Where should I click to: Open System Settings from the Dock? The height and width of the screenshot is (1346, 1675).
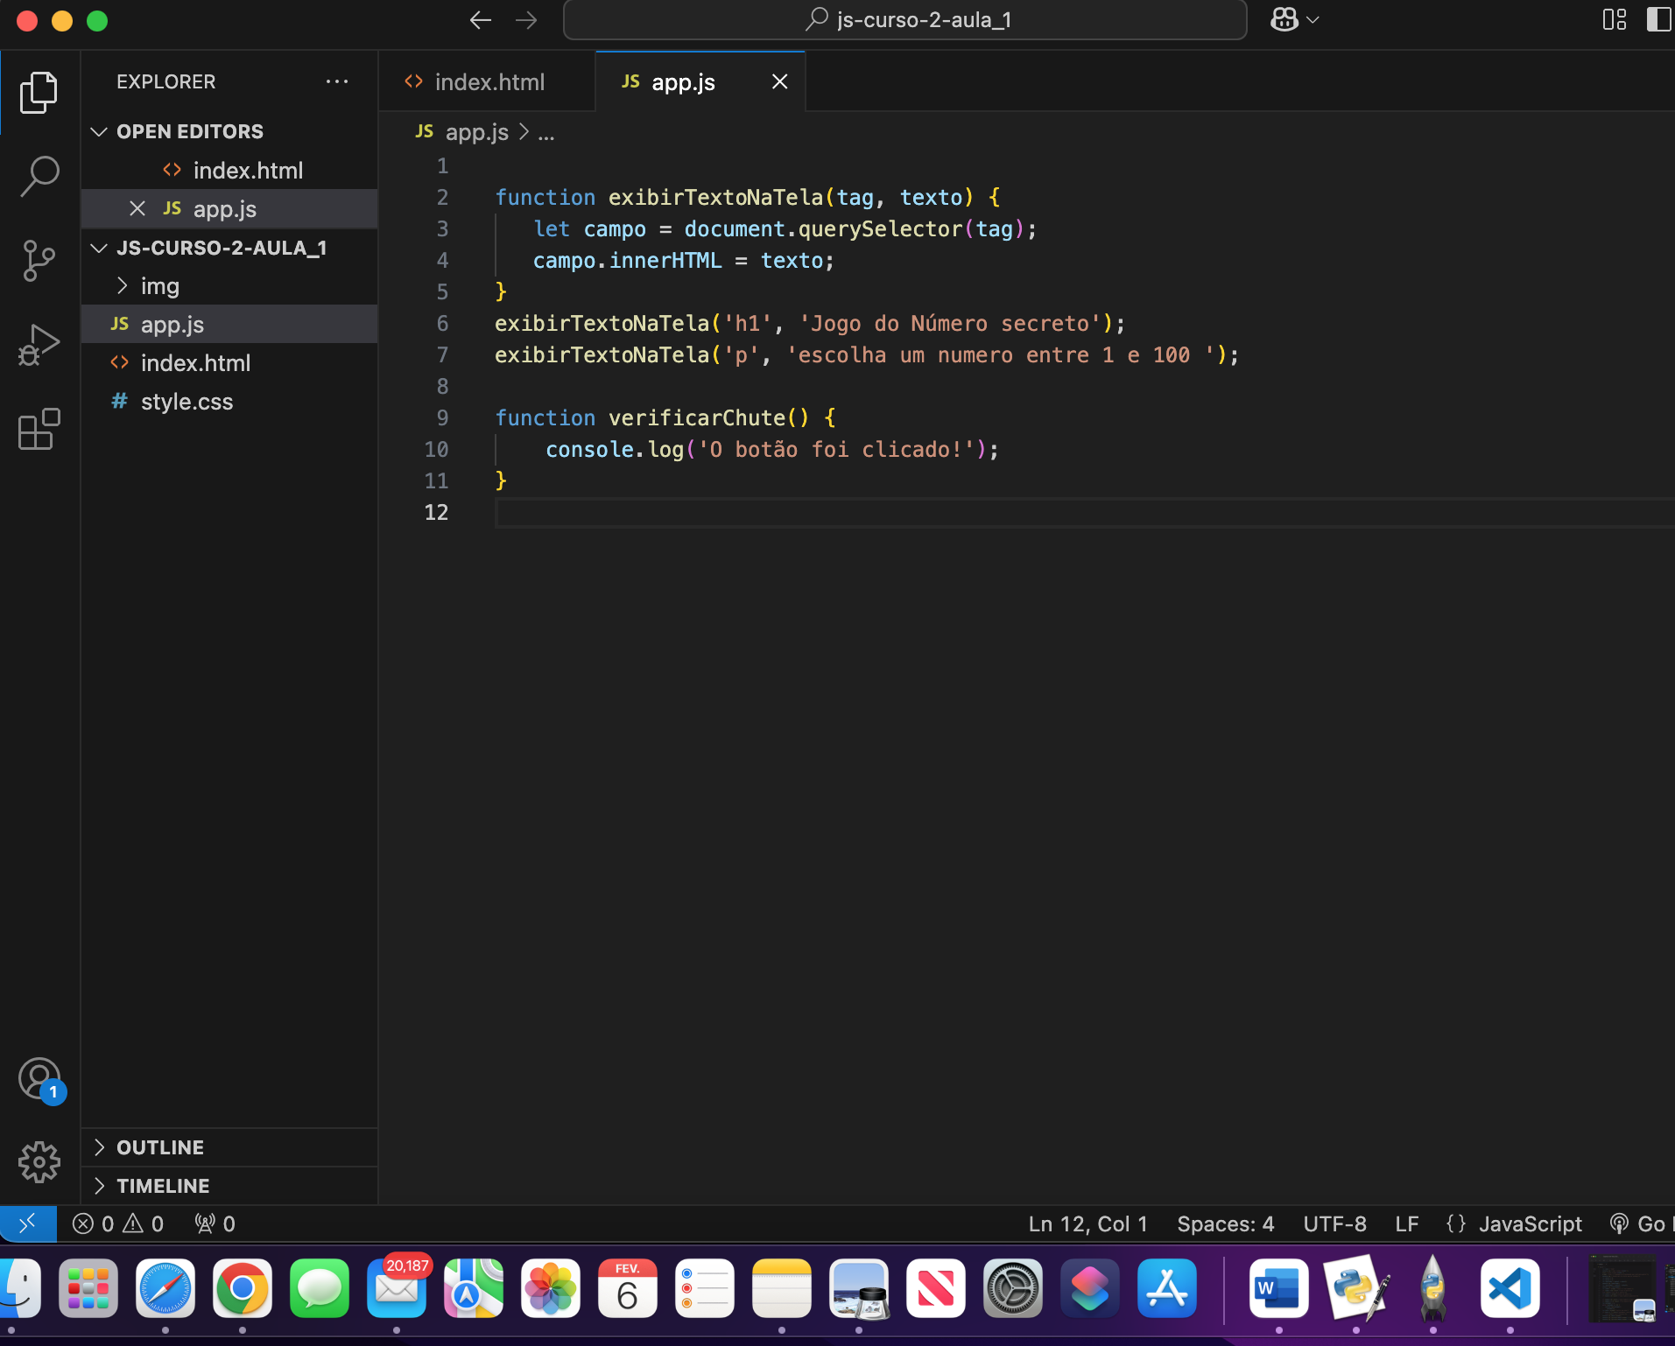[x=1013, y=1288]
